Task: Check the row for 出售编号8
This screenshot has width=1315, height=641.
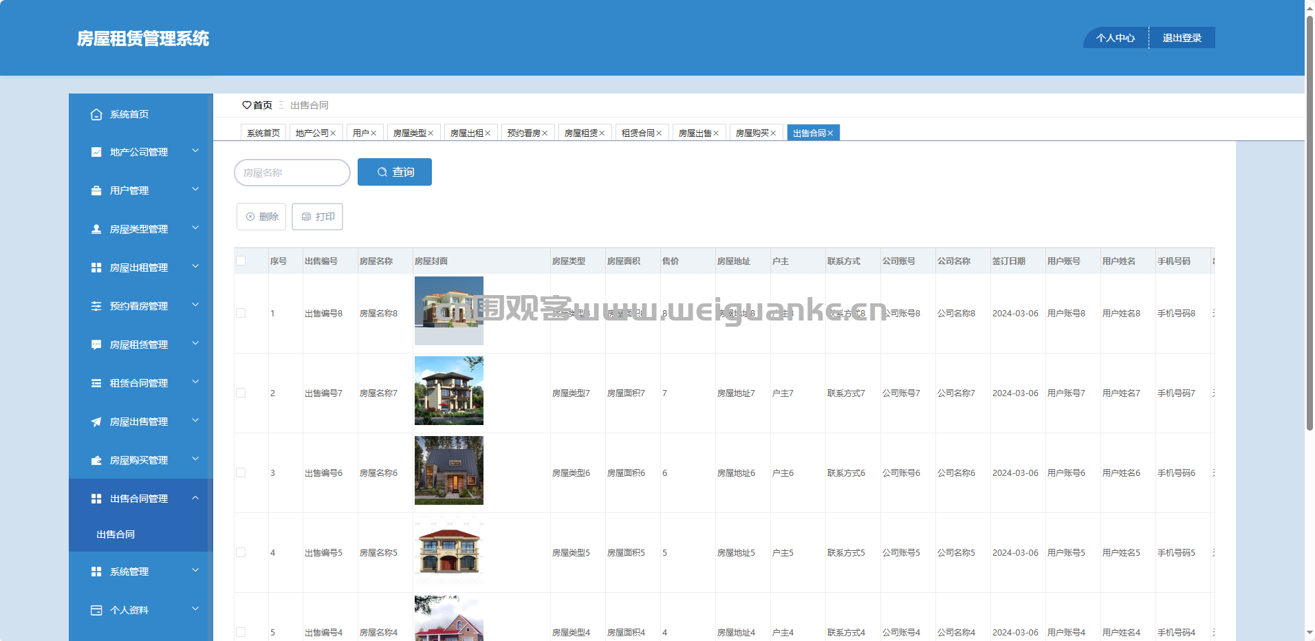Action: [241, 313]
